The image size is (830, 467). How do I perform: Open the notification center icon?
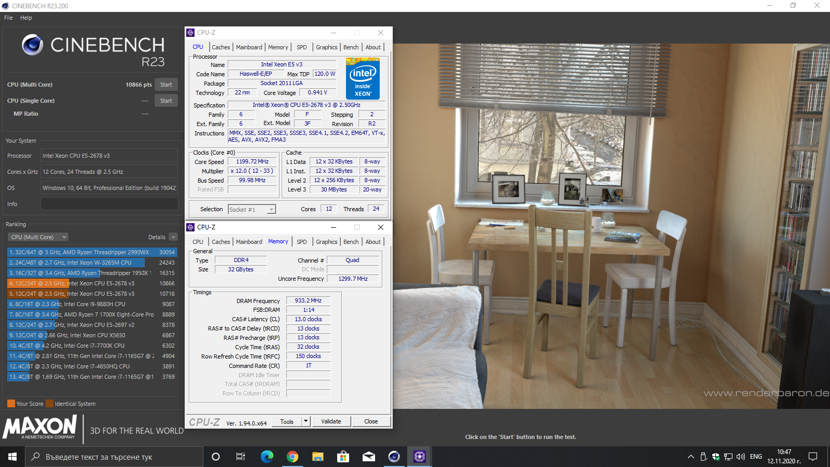point(813,457)
